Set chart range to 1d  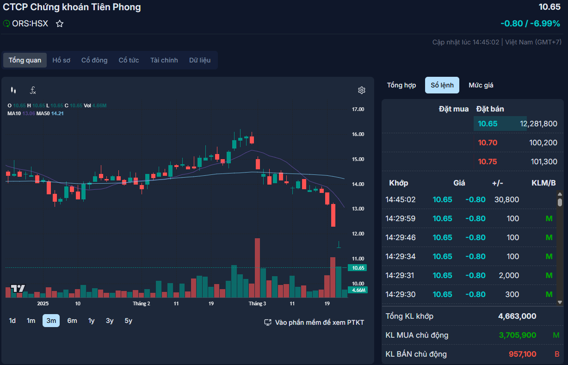[x=12, y=321]
